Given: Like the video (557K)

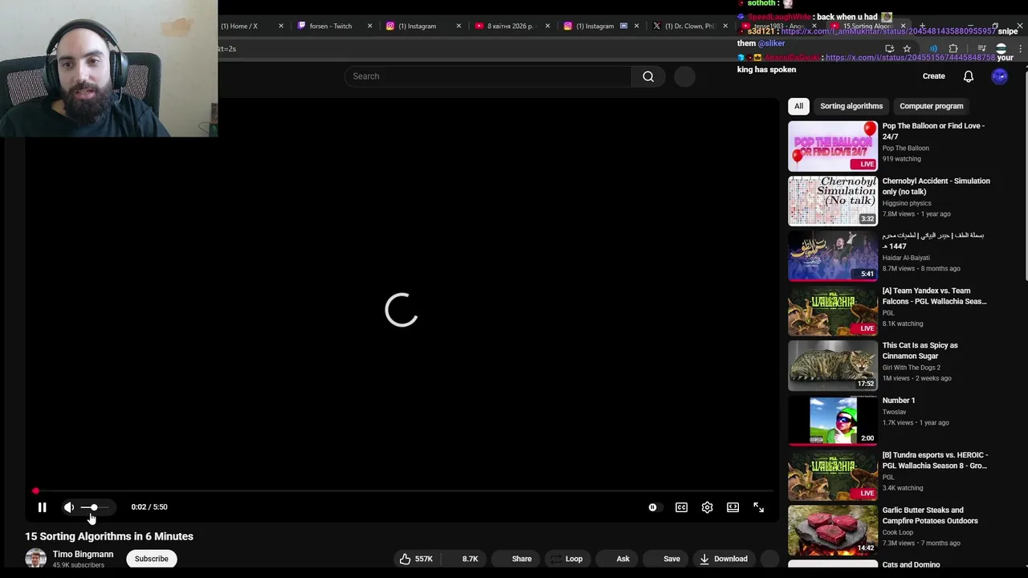Looking at the screenshot, I should point(416,559).
